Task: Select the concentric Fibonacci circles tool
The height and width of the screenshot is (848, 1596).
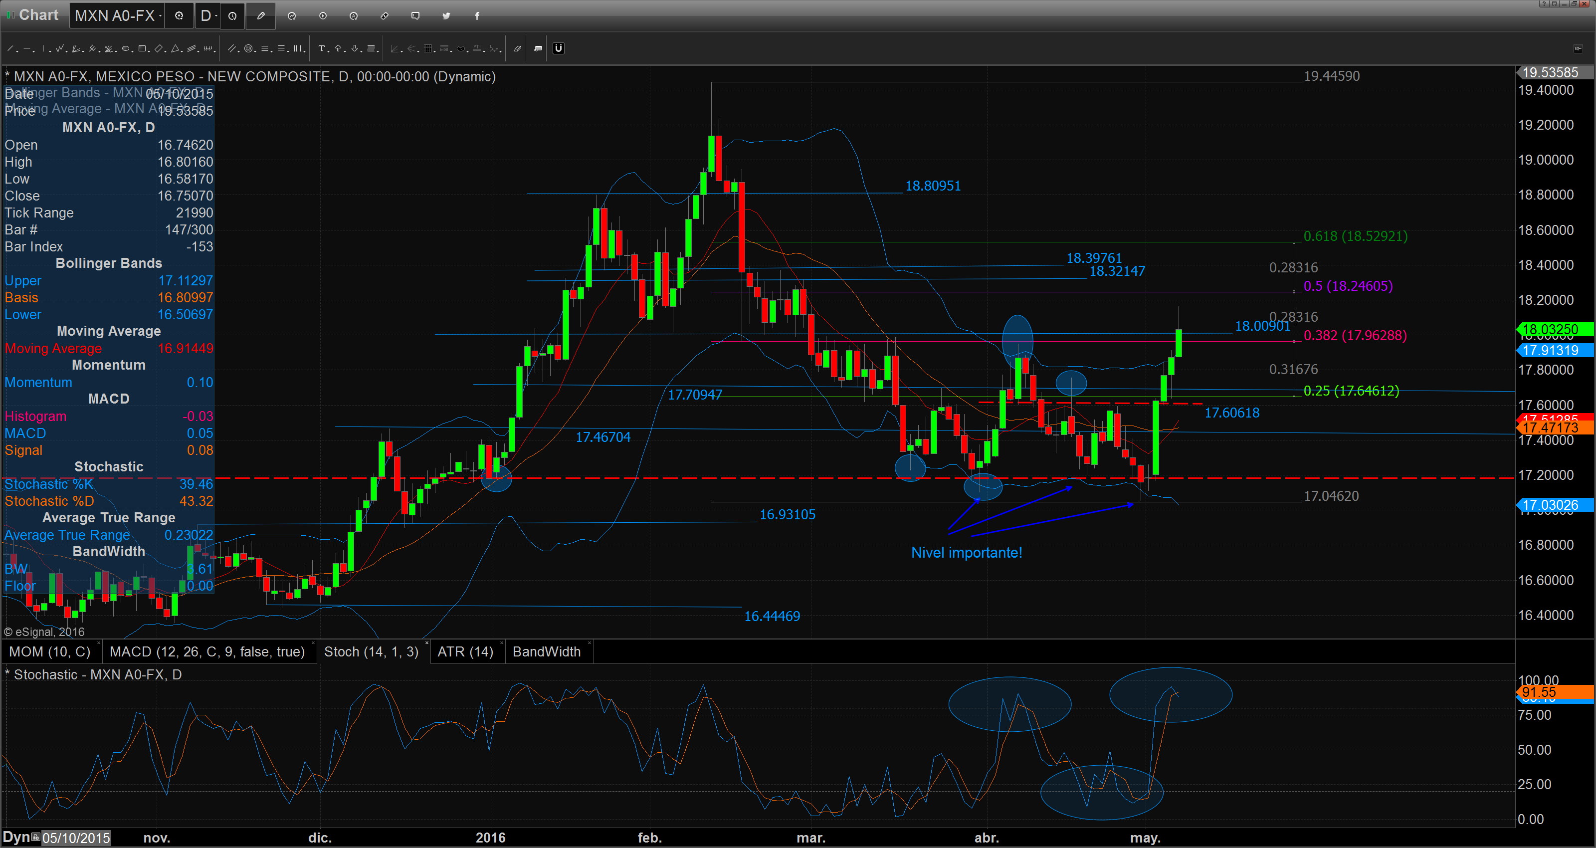Action: pos(248,48)
